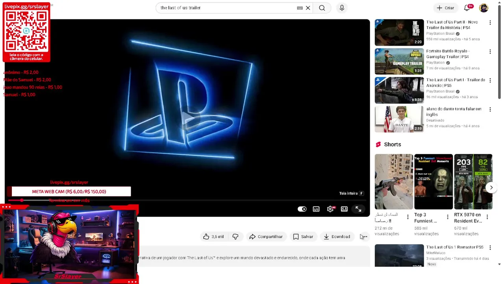Image resolution: width=504 pixels, height=284 pixels.
Task: Open options for the RTX 5070 Short
Action: point(487,217)
